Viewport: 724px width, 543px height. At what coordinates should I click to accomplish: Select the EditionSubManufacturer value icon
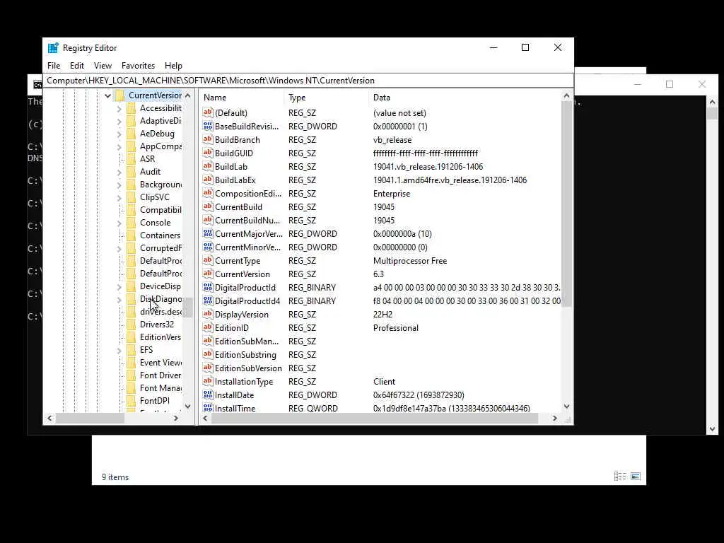208,341
